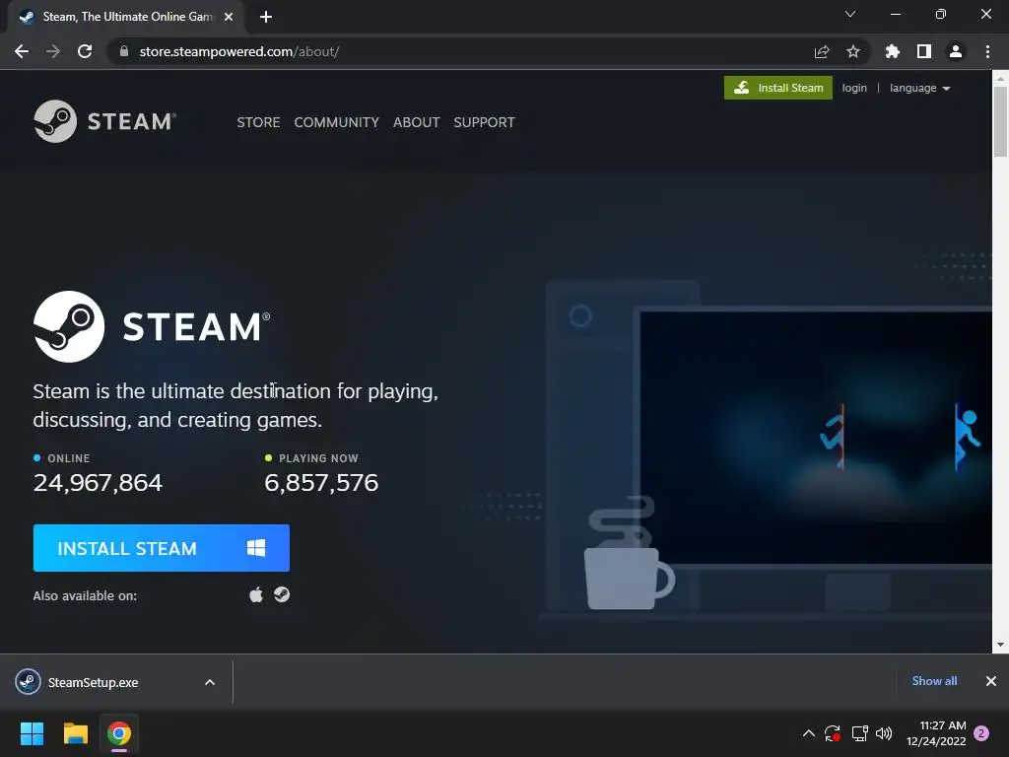Screen dimensions: 1009x757
Task: Open the volume speaker tray icon
Action: click(x=884, y=733)
